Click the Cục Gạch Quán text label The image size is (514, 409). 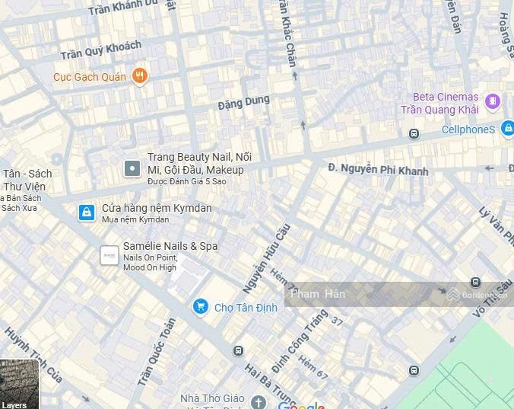point(90,77)
